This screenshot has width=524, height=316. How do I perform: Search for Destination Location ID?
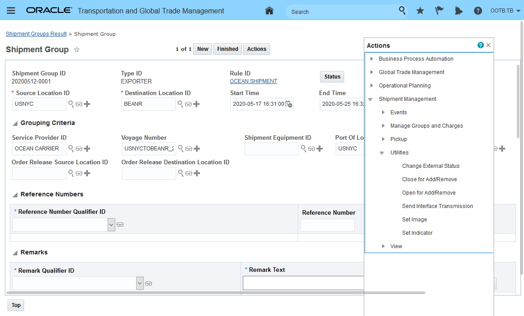180,104
